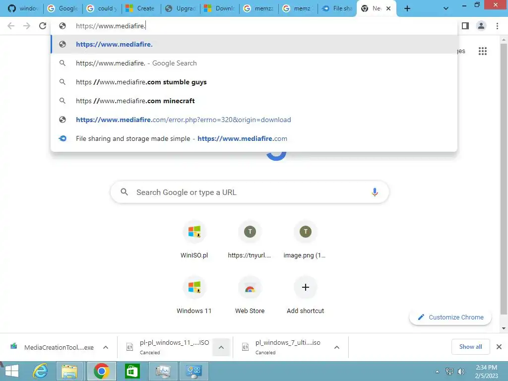Click the browser forward arrow
Viewport: 508px width, 381px height.
[27, 26]
